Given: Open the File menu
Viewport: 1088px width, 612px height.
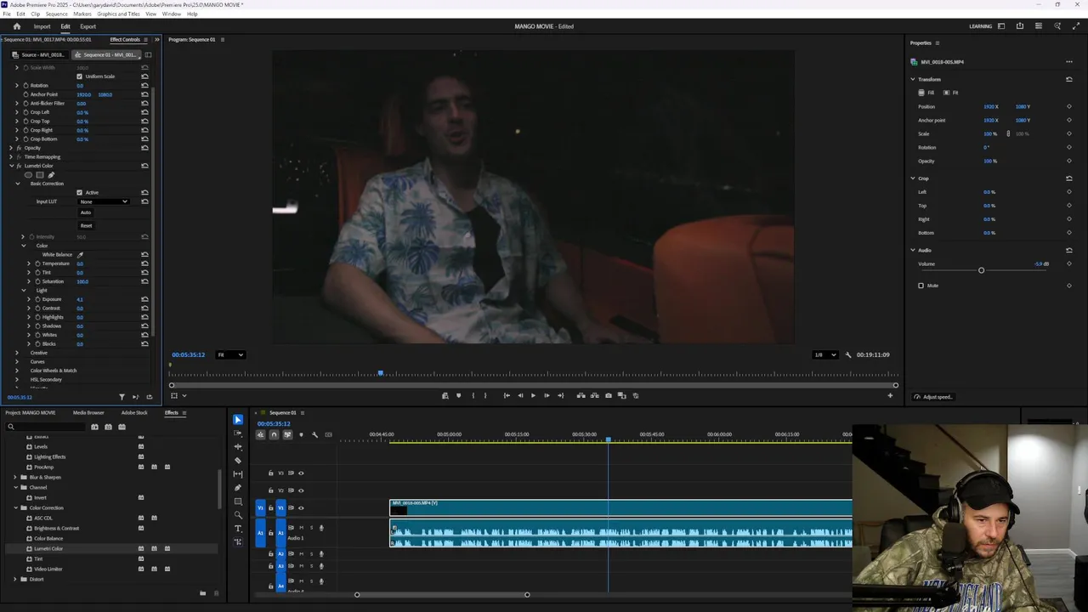Looking at the screenshot, I should click(7, 14).
